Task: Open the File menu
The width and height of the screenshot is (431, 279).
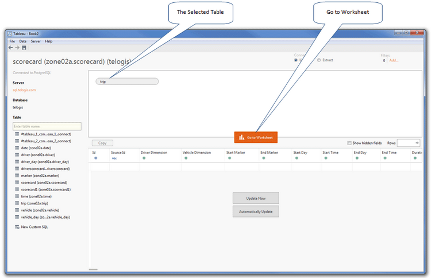Action: 13,41
